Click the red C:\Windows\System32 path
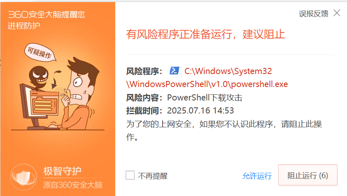Image resolution: width=347 pixels, height=196 pixels. (228, 71)
